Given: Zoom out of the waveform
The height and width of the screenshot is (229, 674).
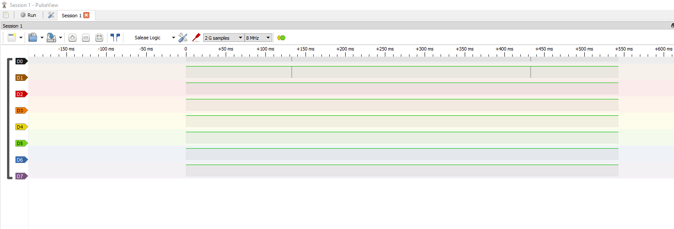Looking at the screenshot, I should [x=86, y=38].
